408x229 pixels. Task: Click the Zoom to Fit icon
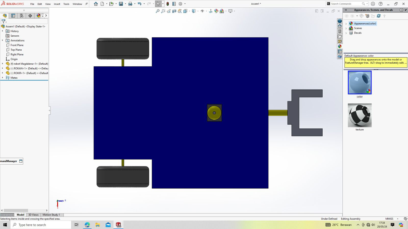point(158,11)
